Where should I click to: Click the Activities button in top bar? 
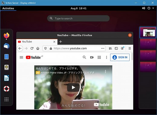[x=8, y=8]
